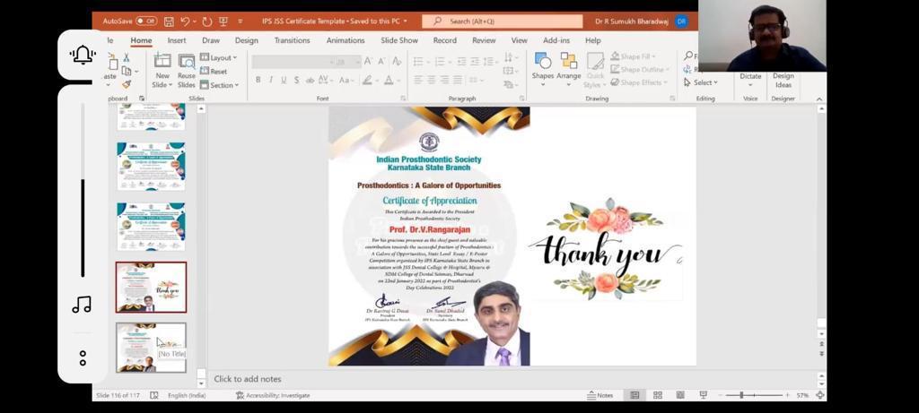Select the Cut scissors icon
The image size is (919, 413).
coord(126,57)
